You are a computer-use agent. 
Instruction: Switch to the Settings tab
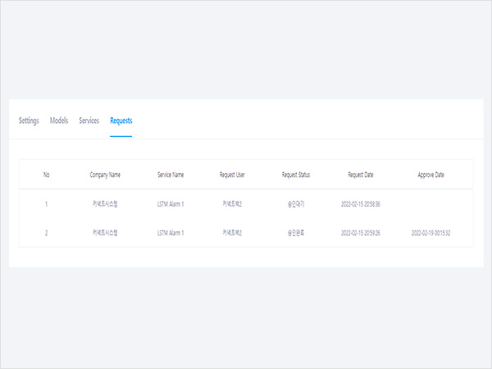pos(29,121)
